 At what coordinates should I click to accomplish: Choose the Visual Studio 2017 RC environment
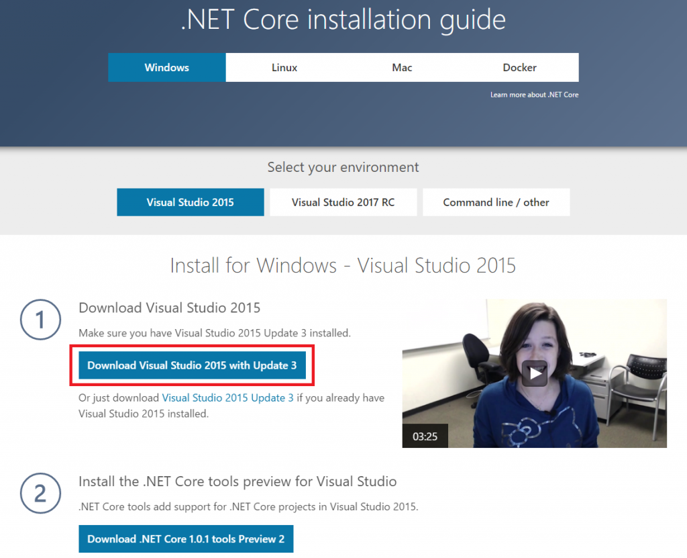pos(343,202)
